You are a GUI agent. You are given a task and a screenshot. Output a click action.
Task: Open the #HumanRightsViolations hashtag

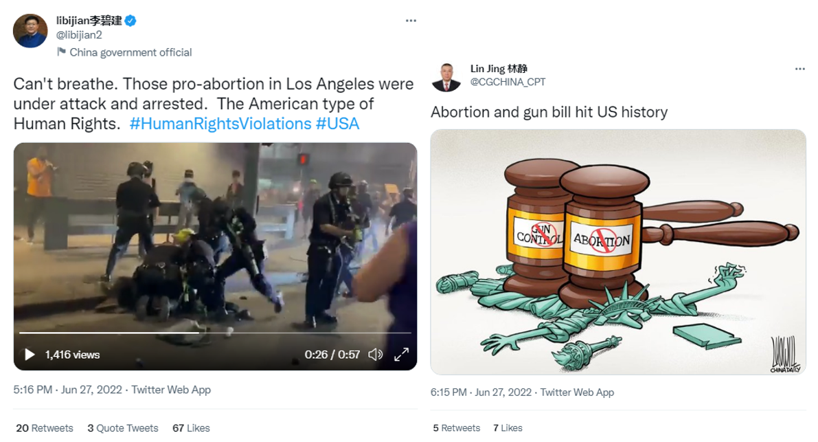[x=220, y=124]
